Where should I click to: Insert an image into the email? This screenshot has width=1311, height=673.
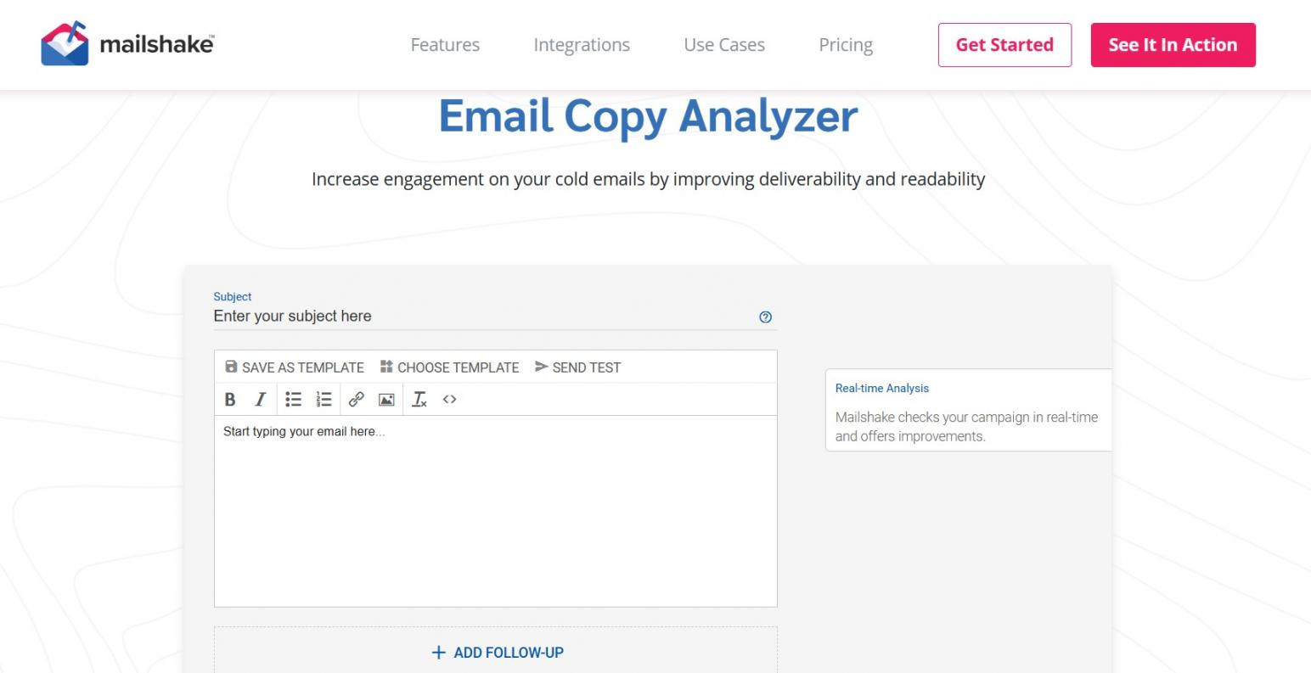(x=386, y=400)
